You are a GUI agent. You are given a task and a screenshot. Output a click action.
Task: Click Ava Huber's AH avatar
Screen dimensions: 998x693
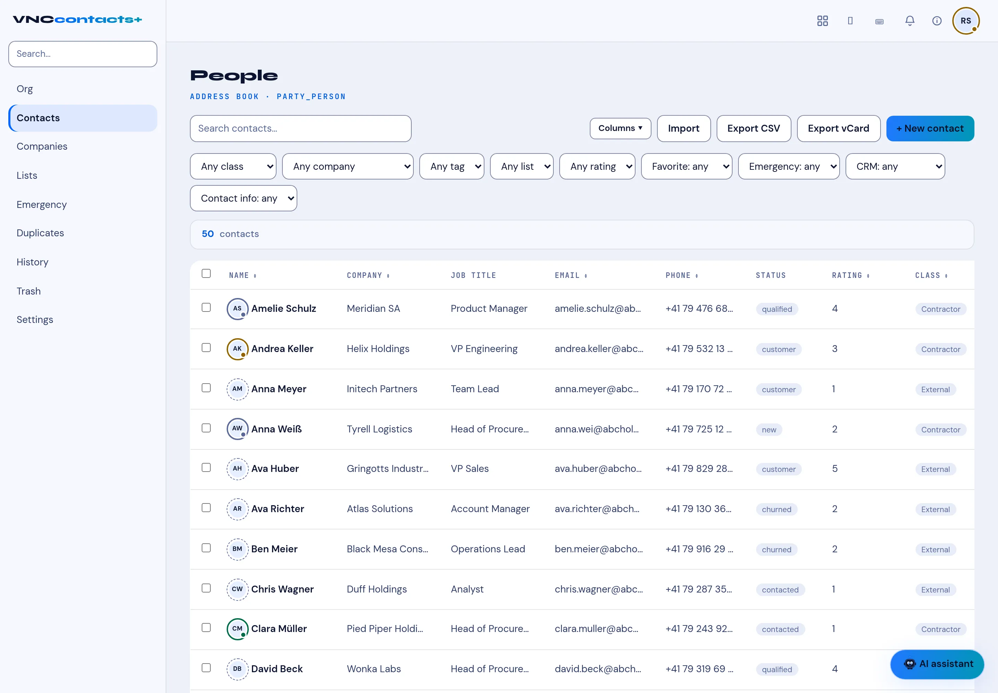click(x=237, y=469)
